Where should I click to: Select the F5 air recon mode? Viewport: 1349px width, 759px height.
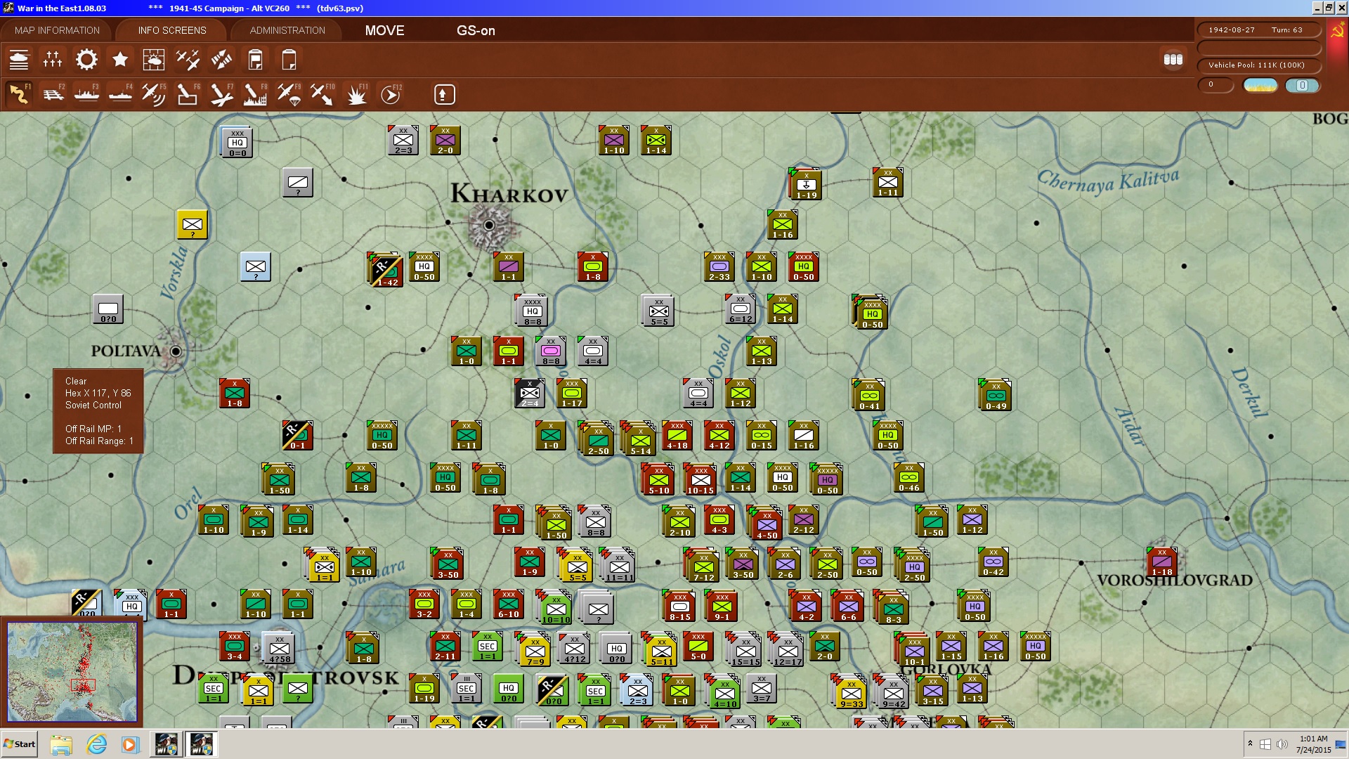point(154,94)
